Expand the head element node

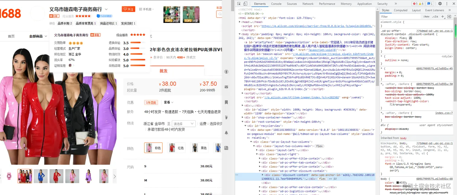pos(240,22)
